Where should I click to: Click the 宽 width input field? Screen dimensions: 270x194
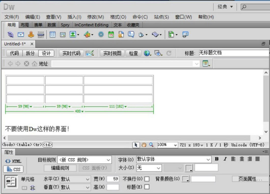click(113, 179)
